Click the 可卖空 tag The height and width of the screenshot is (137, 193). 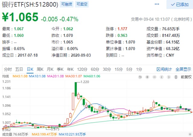click(x=82, y=4)
